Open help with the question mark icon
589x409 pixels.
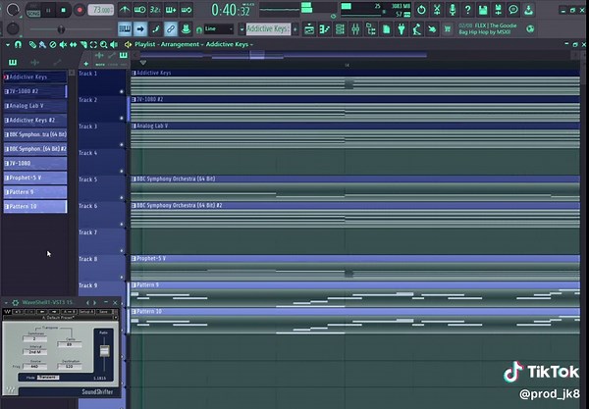pos(467,10)
